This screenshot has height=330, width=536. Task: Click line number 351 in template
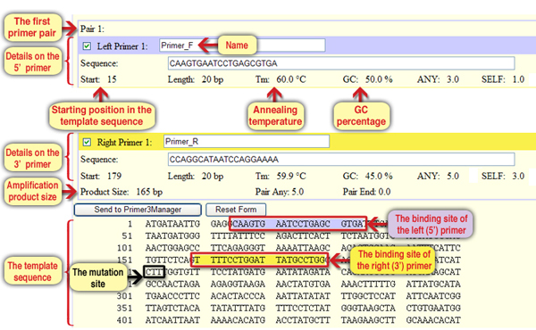pyautogui.click(x=124, y=309)
